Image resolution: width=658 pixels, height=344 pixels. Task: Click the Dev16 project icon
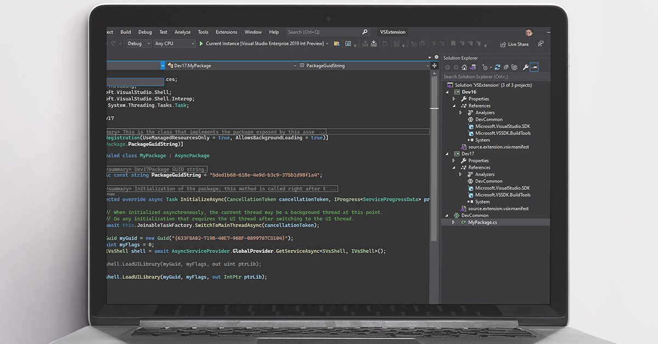pos(456,92)
